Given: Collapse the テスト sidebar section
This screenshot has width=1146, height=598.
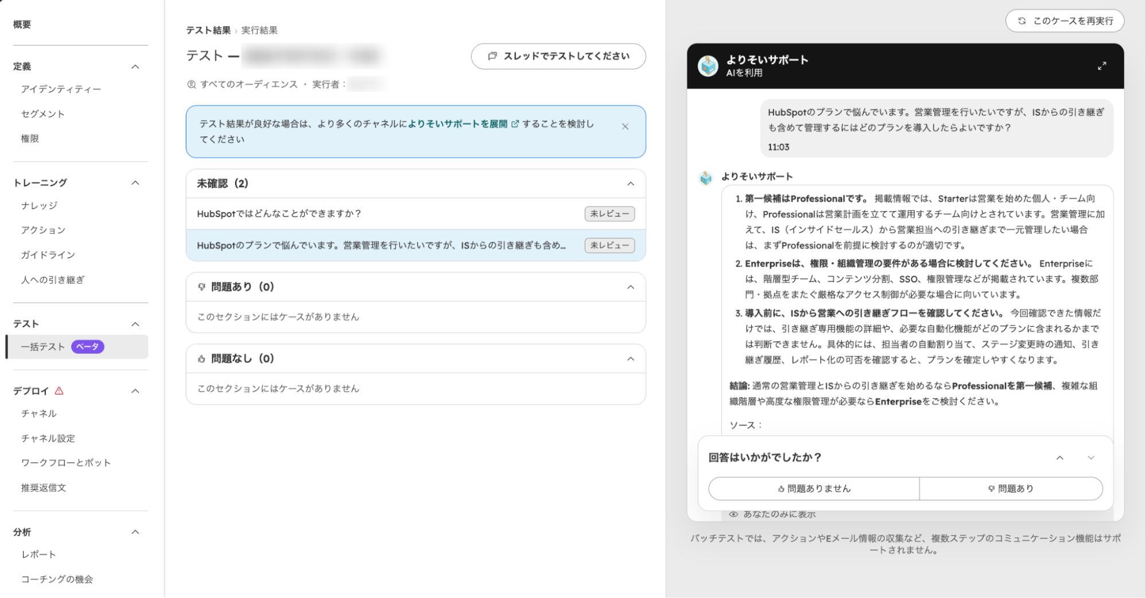Looking at the screenshot, I should pyautogui.click(x=135, y=324).
